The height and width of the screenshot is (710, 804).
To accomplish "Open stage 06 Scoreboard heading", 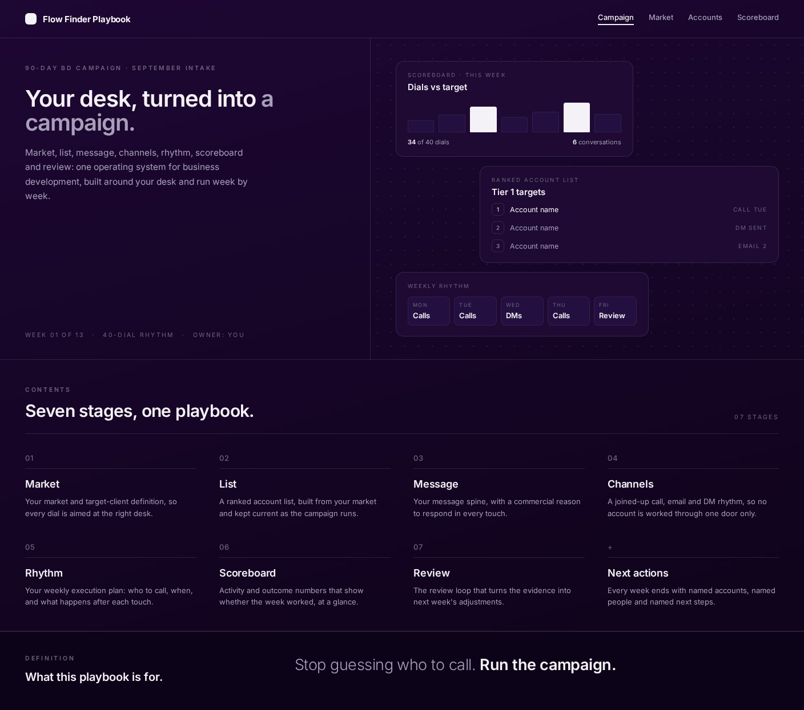I will coord(247,573).
